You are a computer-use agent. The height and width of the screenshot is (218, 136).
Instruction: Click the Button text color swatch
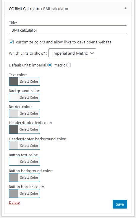[14, 161]
